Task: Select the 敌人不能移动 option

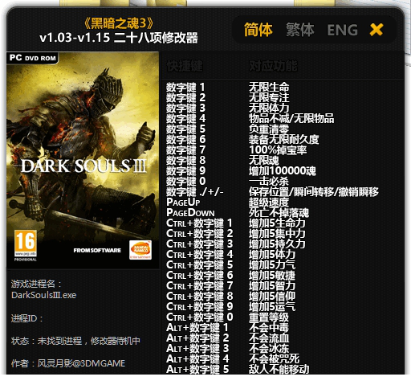Action: (279, 369)
